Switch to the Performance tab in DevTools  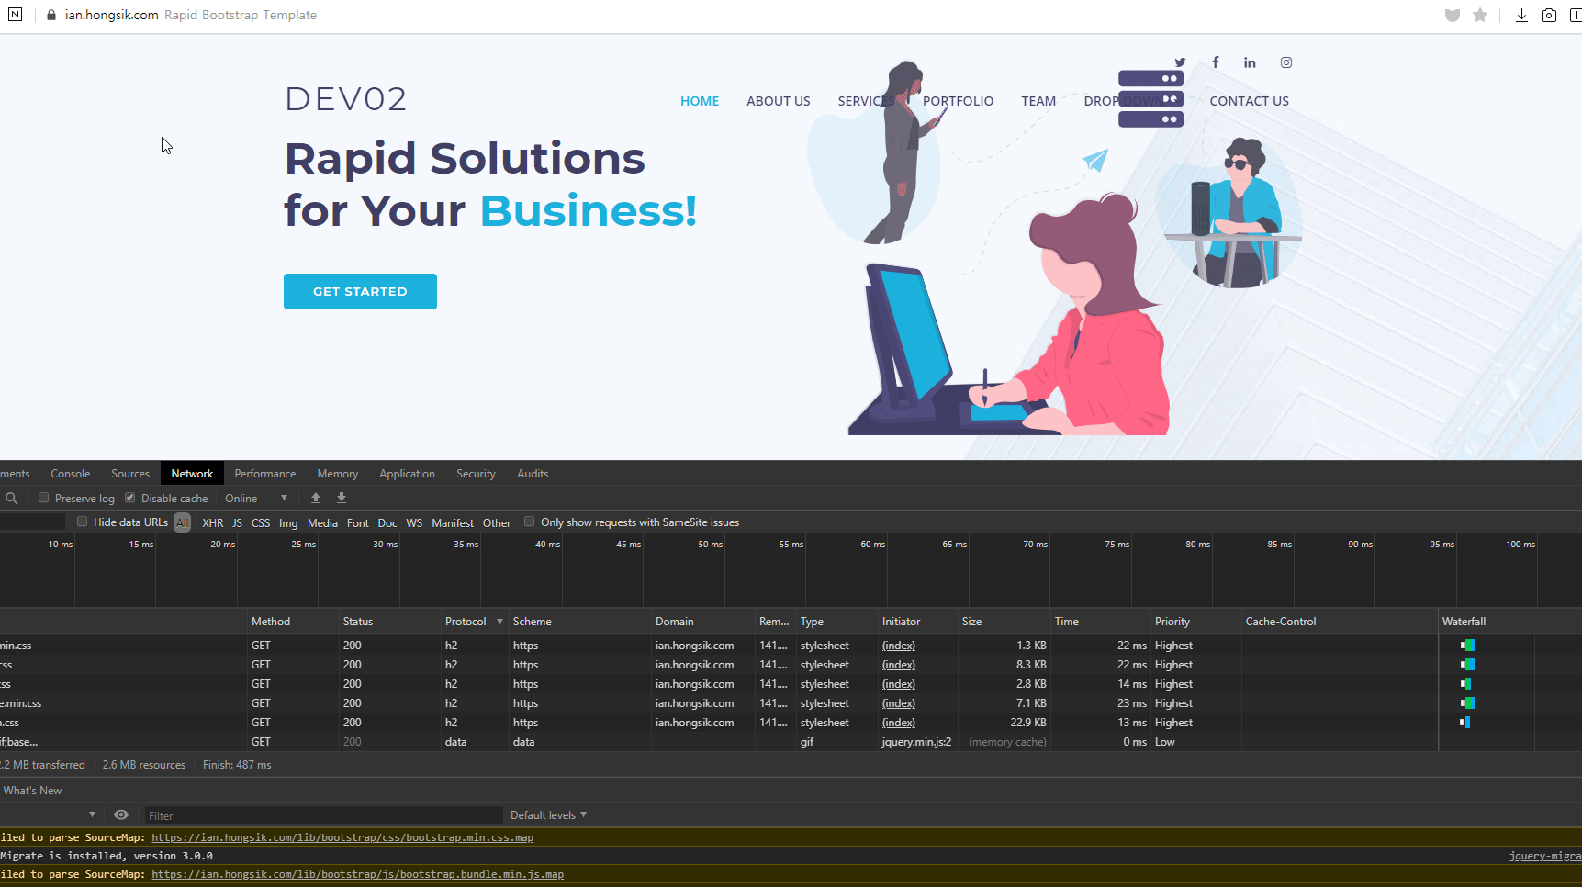(x=264, y=474)
